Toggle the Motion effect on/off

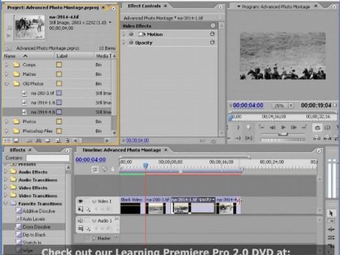131,34
